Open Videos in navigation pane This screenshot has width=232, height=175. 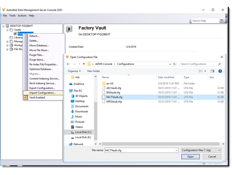tap(77, 127)
